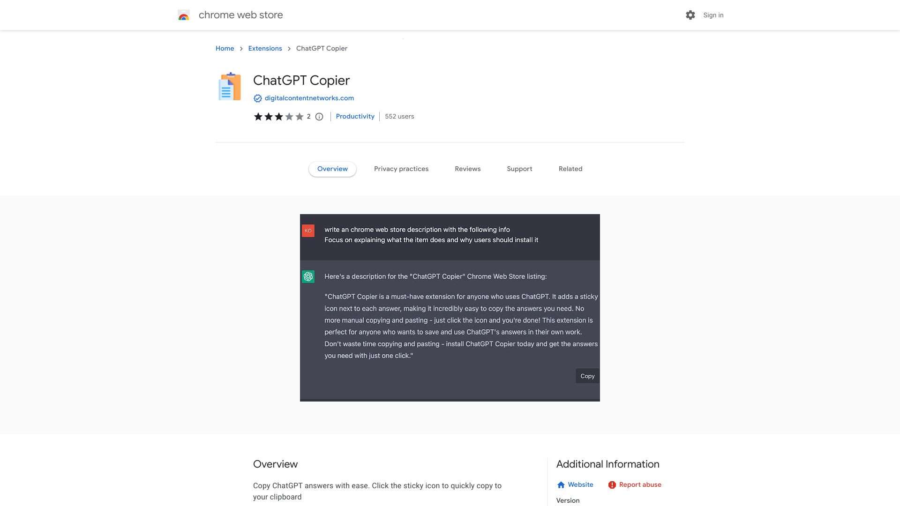Screen dimensions: 900x506
Task: Select the Support tab
Action: pyautogui.click(x=519, y=169)
